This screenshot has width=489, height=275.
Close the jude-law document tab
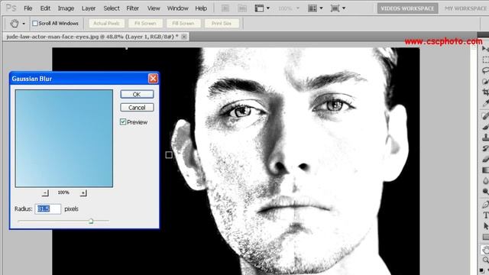coord(184,37)
